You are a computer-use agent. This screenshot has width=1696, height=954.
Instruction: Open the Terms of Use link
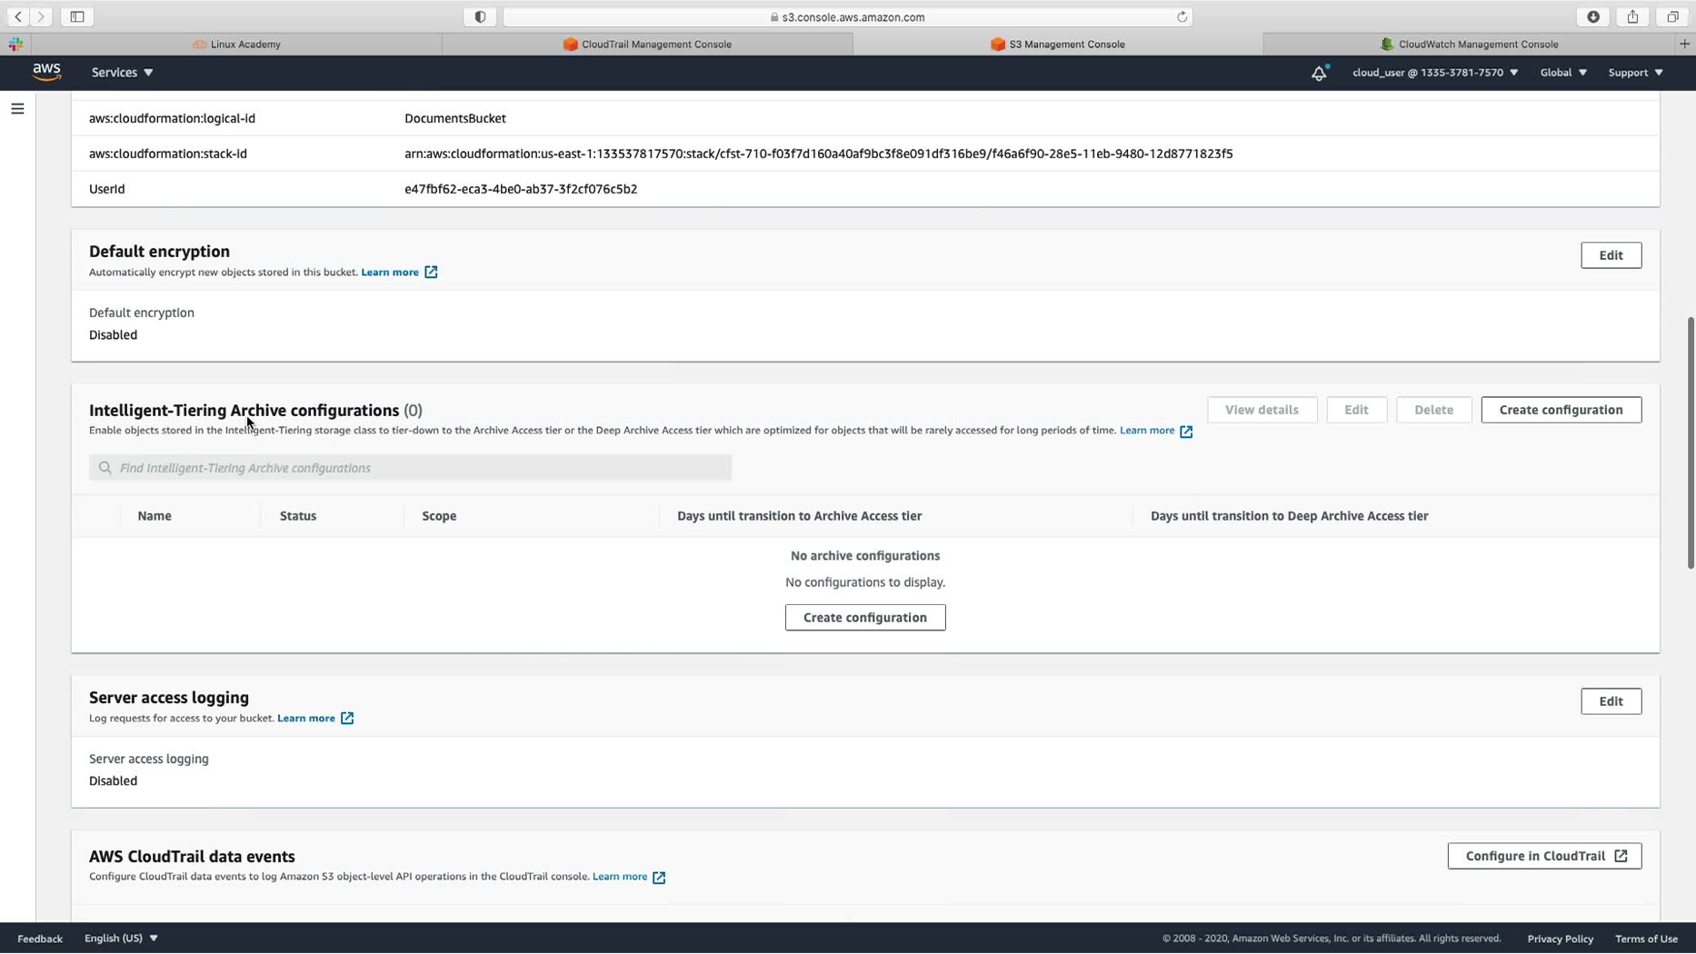click(x=1646, y=939)
